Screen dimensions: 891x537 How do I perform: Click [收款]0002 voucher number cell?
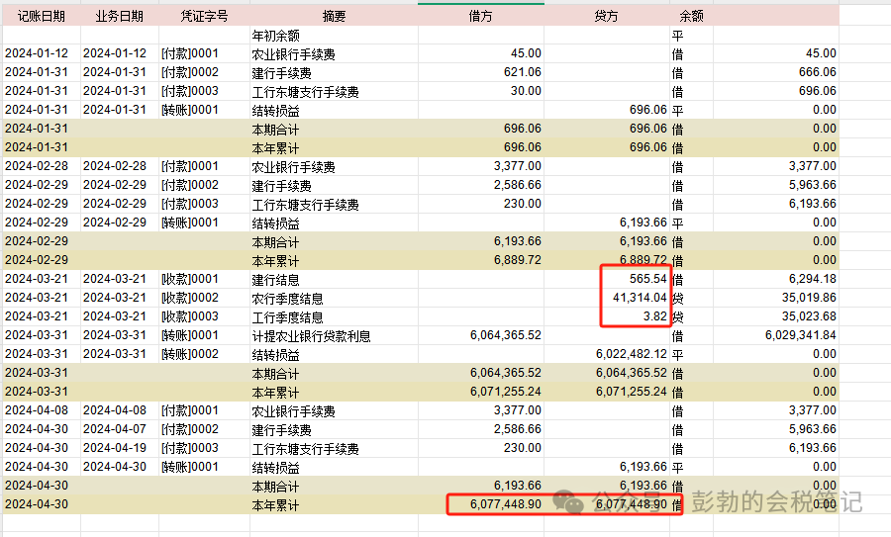click(x=204, y=298)
